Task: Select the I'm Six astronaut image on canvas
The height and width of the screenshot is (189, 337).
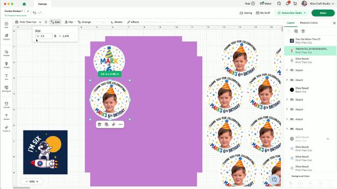Action: coord(45,152)
